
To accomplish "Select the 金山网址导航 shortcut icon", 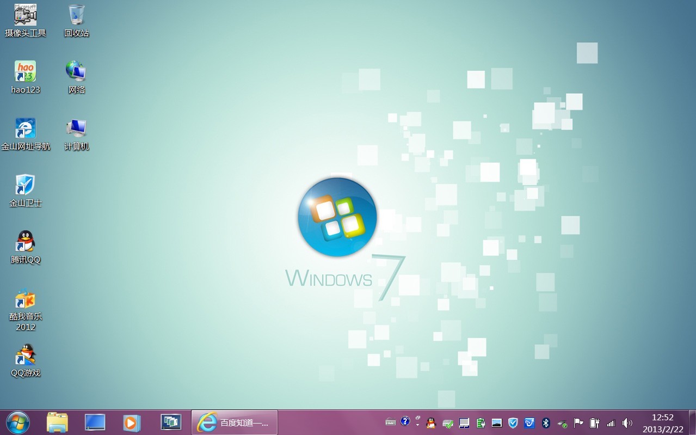I will coord(25,134).
